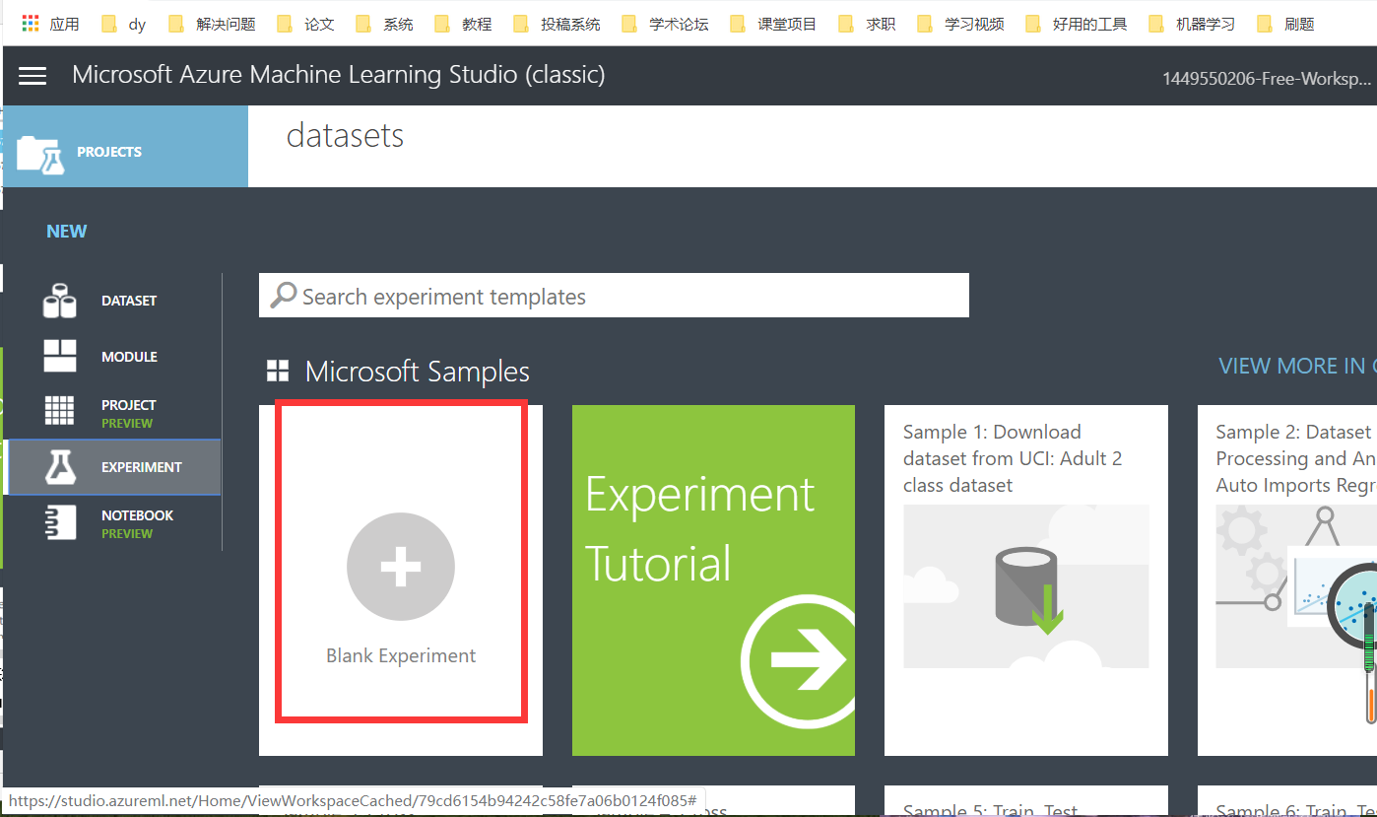
Task: Click the workspace name 1449550206-Free-Worksp
Action: 1267,78
